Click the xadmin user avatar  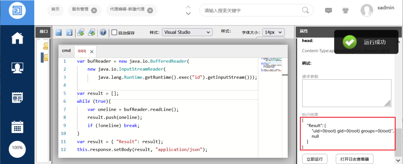(367, 11)
